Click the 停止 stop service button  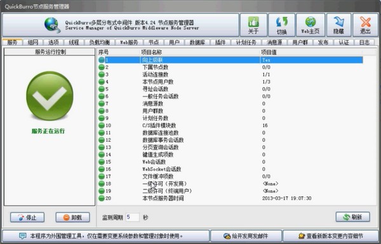coord(27,217)
